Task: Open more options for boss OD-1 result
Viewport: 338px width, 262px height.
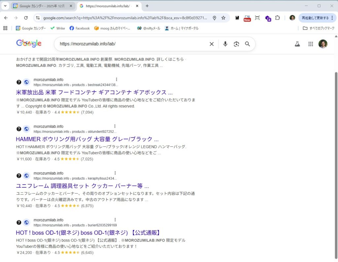Action: coord(115,220)
